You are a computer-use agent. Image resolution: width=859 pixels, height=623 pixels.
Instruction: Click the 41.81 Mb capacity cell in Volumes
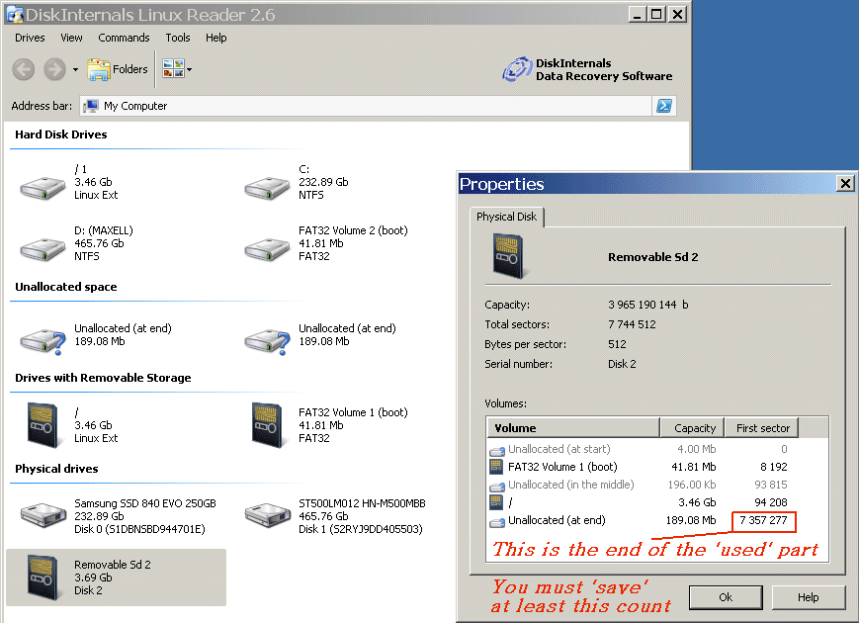click(694, 467)
